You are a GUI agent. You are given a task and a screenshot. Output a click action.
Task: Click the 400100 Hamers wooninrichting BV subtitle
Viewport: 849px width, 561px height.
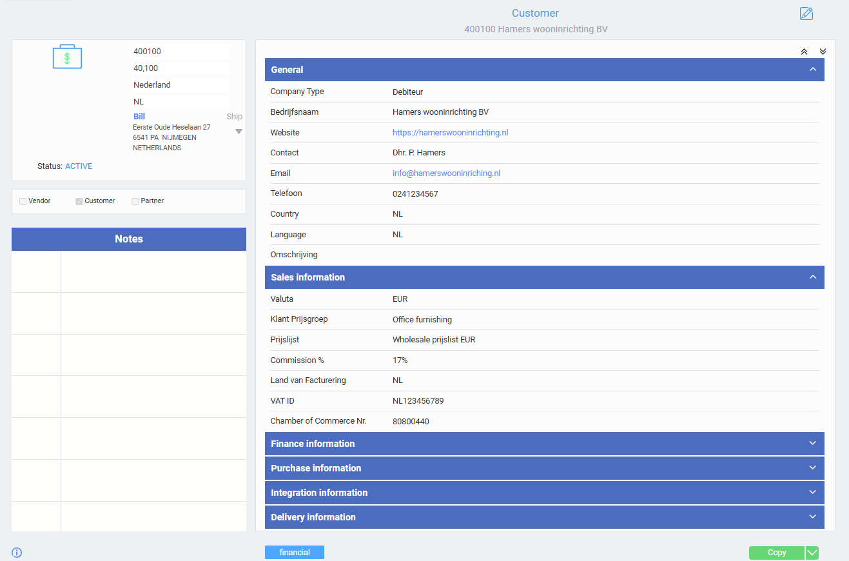point(536,30)
